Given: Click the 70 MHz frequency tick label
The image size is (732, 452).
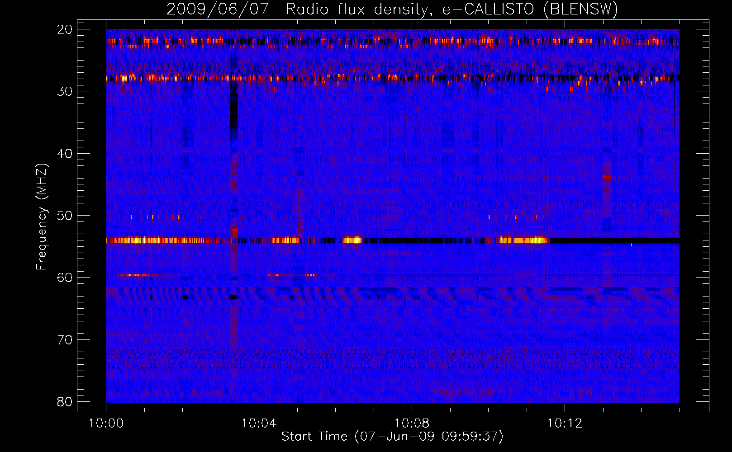Looking at the screenshot, I should click(65, 340).
